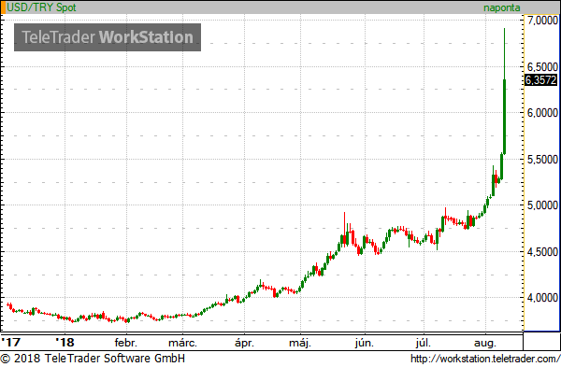Click the tall green August spike candle
The height and width of the screenshot is (367, 561).
[505, 92]
